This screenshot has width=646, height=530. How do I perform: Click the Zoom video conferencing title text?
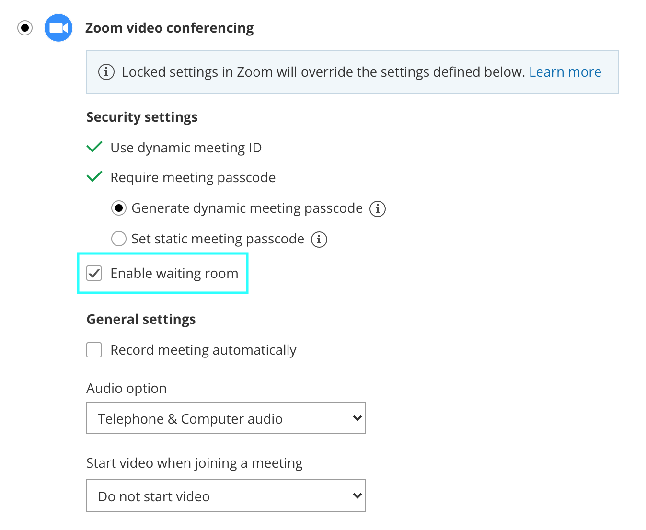tap(169, 28)
